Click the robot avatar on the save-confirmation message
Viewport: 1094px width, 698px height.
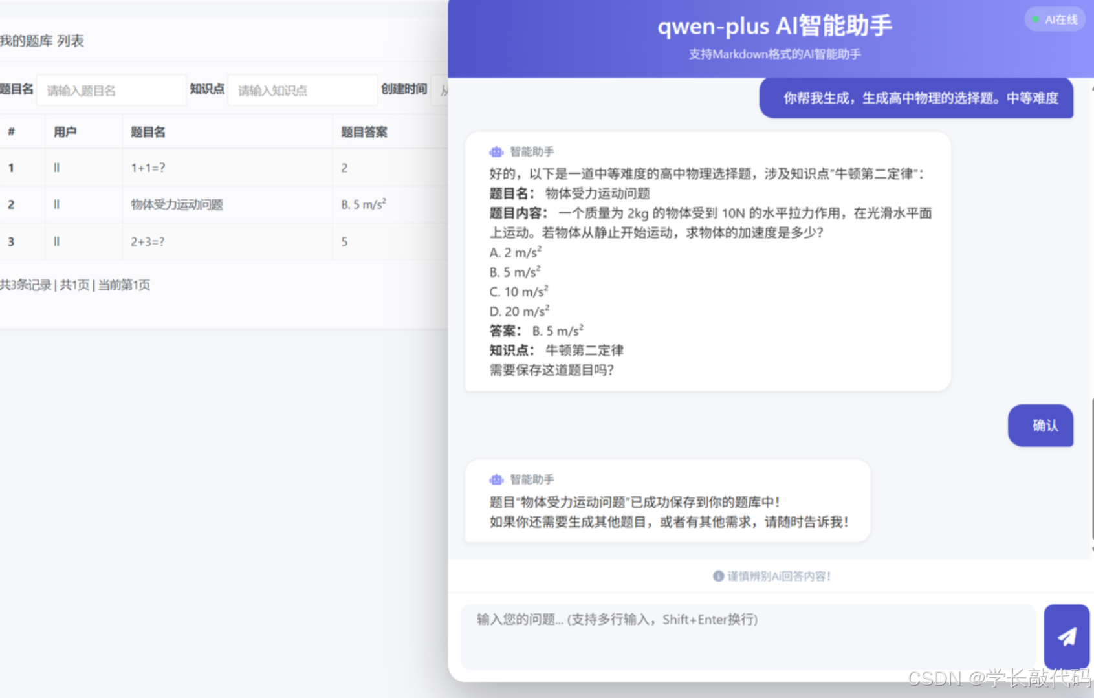point(496,479)
